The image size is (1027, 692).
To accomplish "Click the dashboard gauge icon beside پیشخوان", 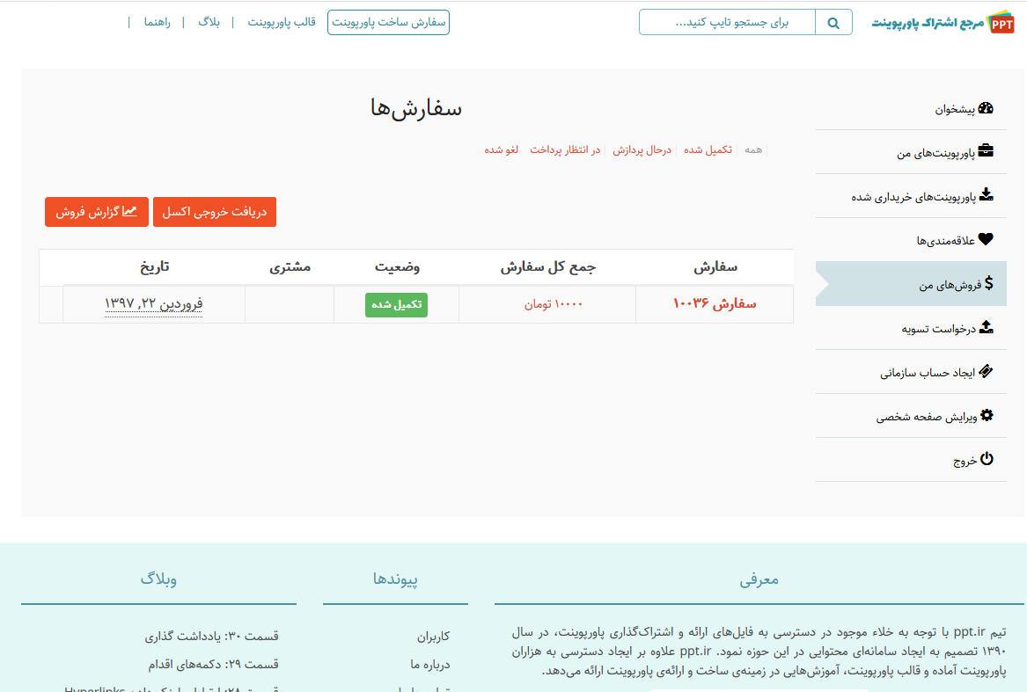I will point(986,109).
